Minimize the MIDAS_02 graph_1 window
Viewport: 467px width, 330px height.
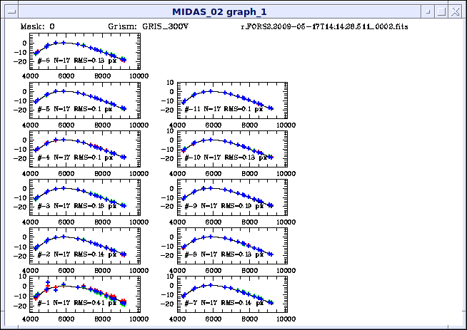click(x=427, y=11)
